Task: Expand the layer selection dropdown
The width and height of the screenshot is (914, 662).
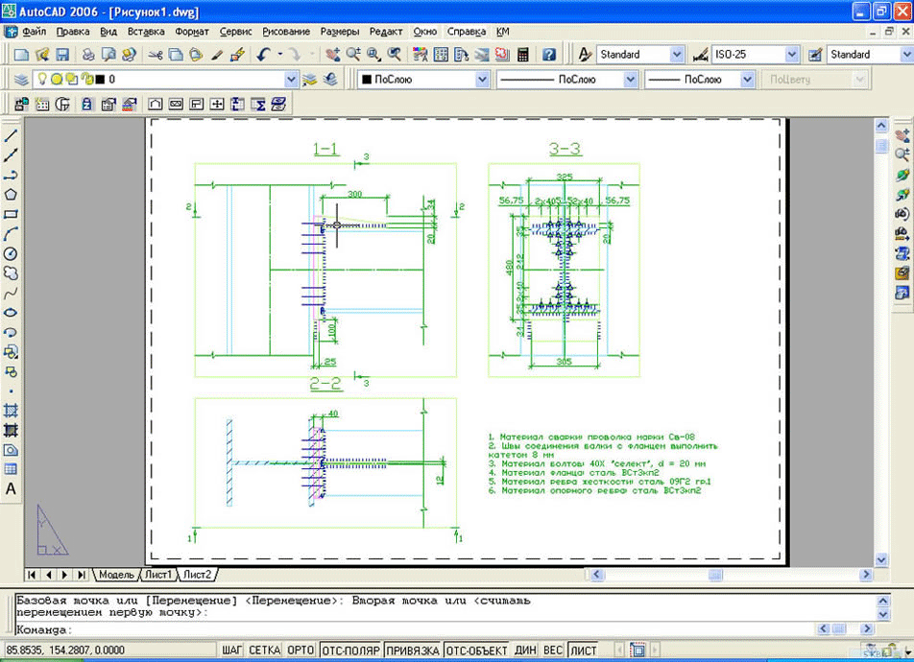Action: click(x=292, y=80)
